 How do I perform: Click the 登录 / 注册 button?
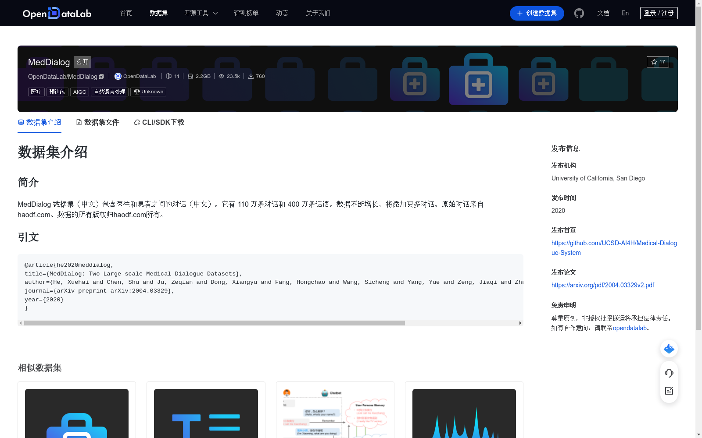[659, 13]
